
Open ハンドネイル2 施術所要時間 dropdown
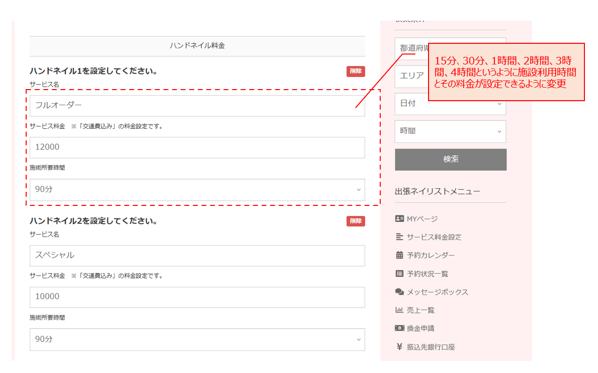click(197, 339)
